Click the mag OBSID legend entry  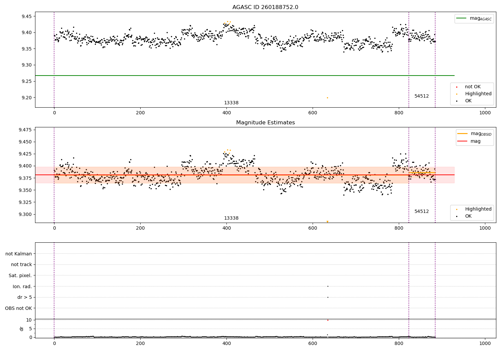475,134
